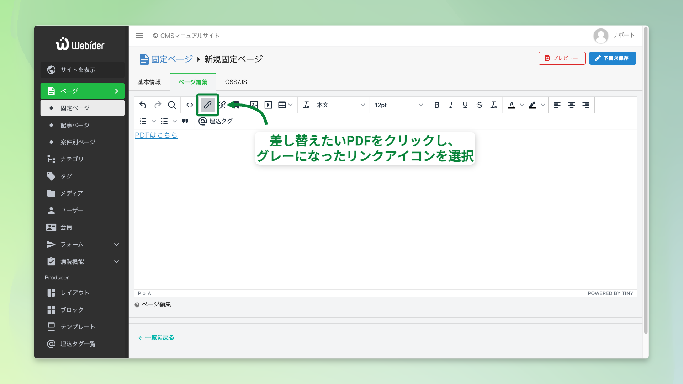Expand the 病院機能 sidebar menu

coord(82,261)
